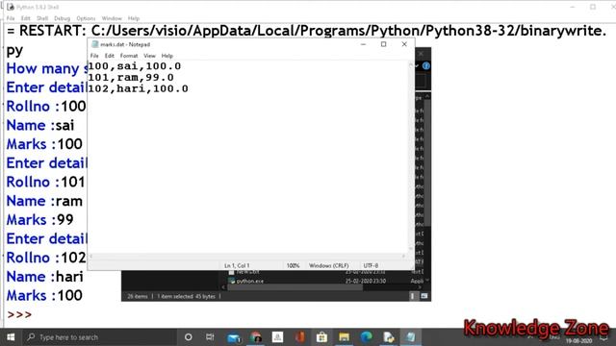Select python.exe file icon in File Explorer
This screenshot has width=616, height=346.
point(232,281)
